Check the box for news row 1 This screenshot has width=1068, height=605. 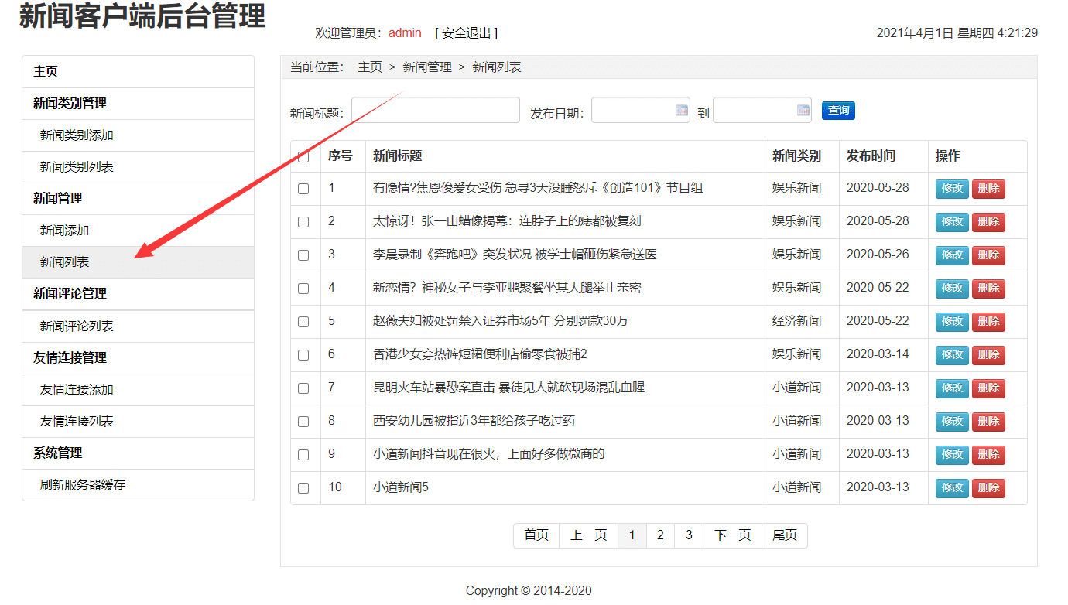click(303, 189)
